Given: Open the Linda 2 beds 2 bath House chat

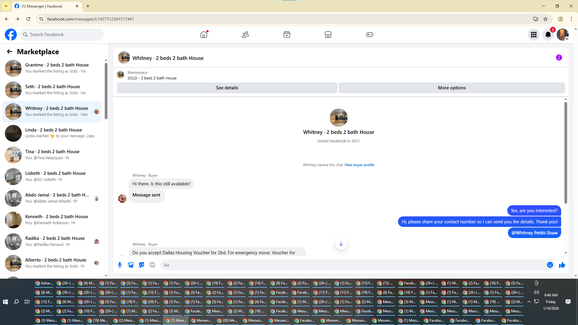Looking at the screenshot, I should pos(54,133).
